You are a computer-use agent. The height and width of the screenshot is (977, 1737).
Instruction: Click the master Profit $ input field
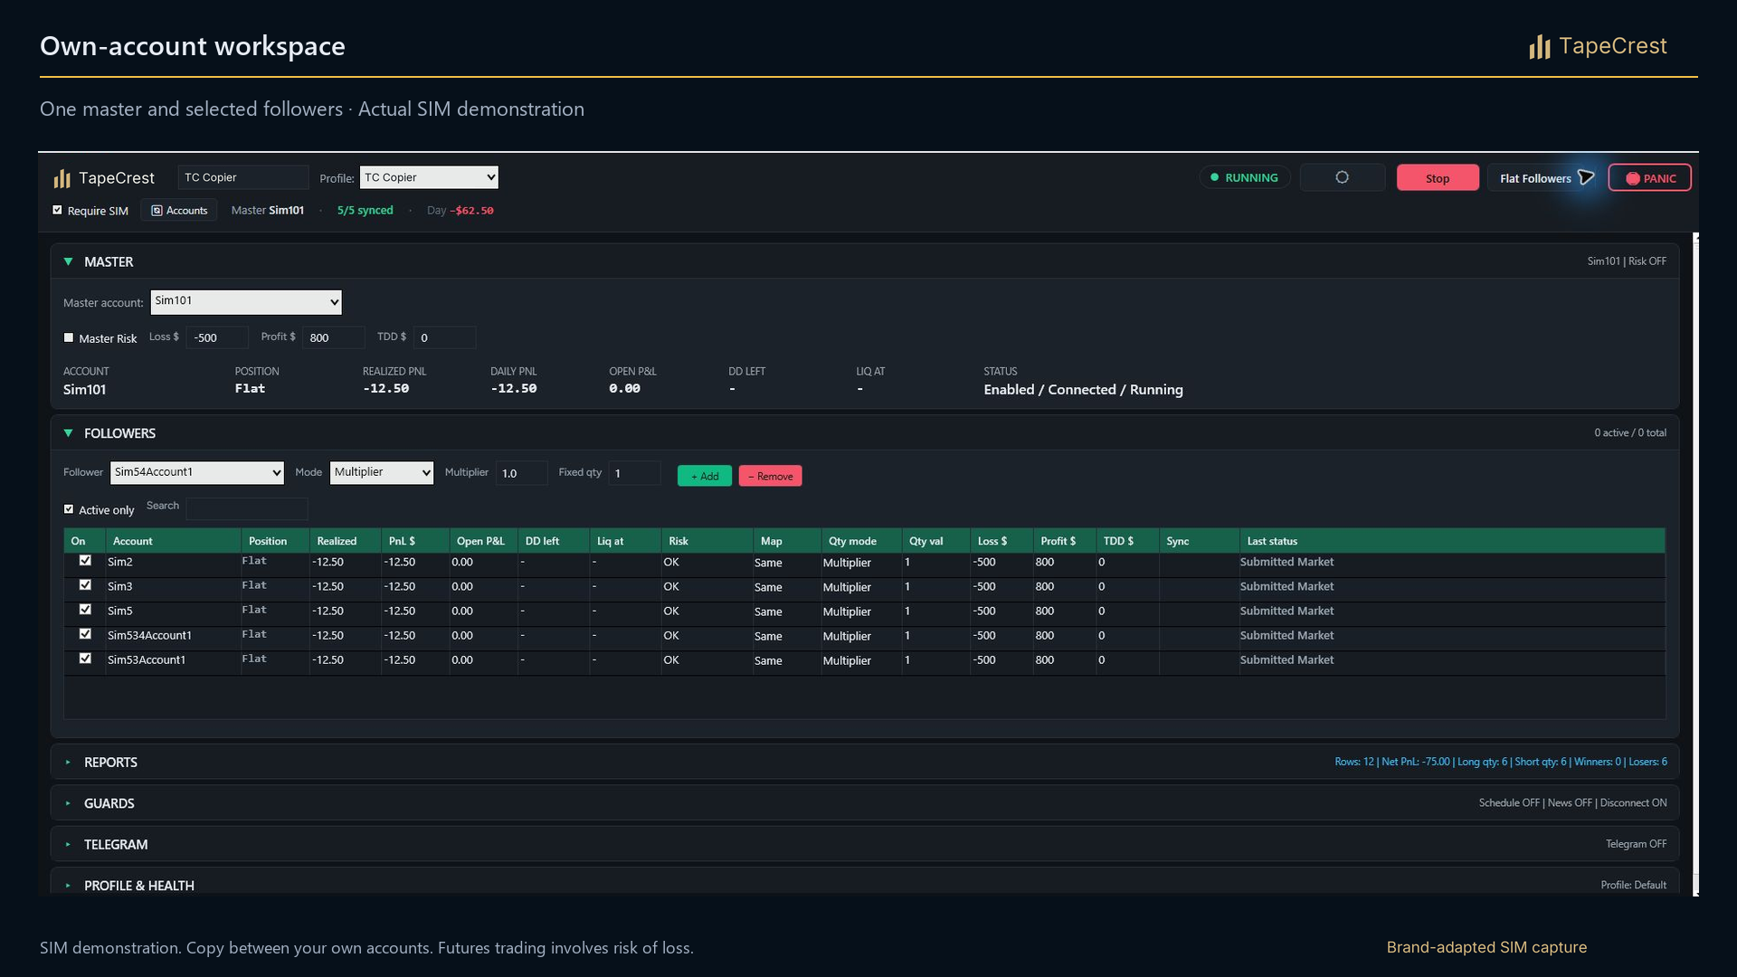point(333,337)
